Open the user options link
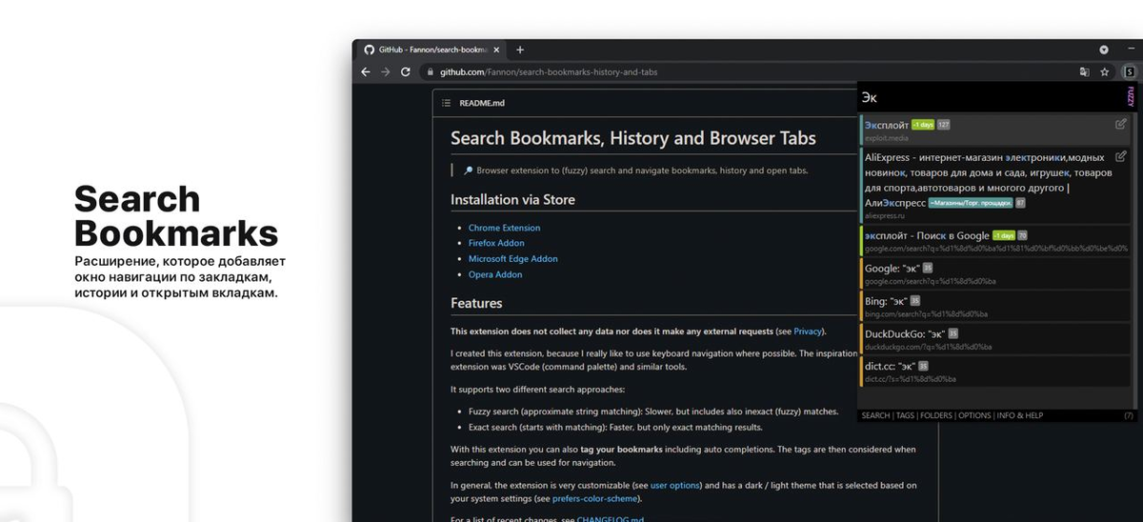Viewport: 1143px width, 522px height. tap(675, 486)
